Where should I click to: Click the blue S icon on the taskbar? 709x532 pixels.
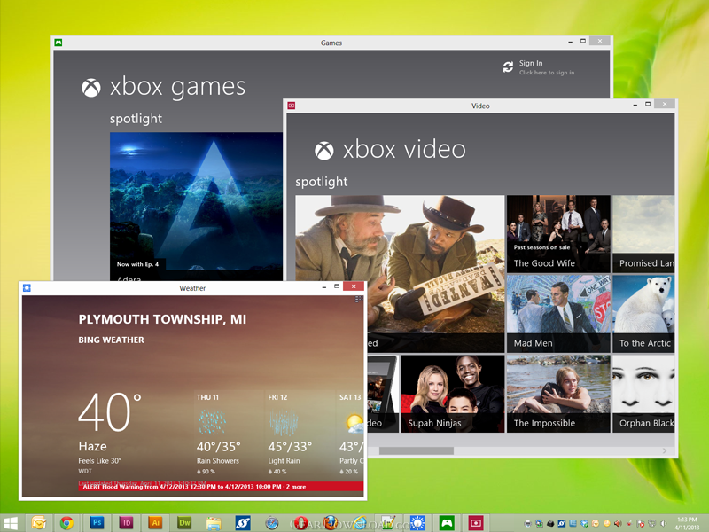pos(243,523)
